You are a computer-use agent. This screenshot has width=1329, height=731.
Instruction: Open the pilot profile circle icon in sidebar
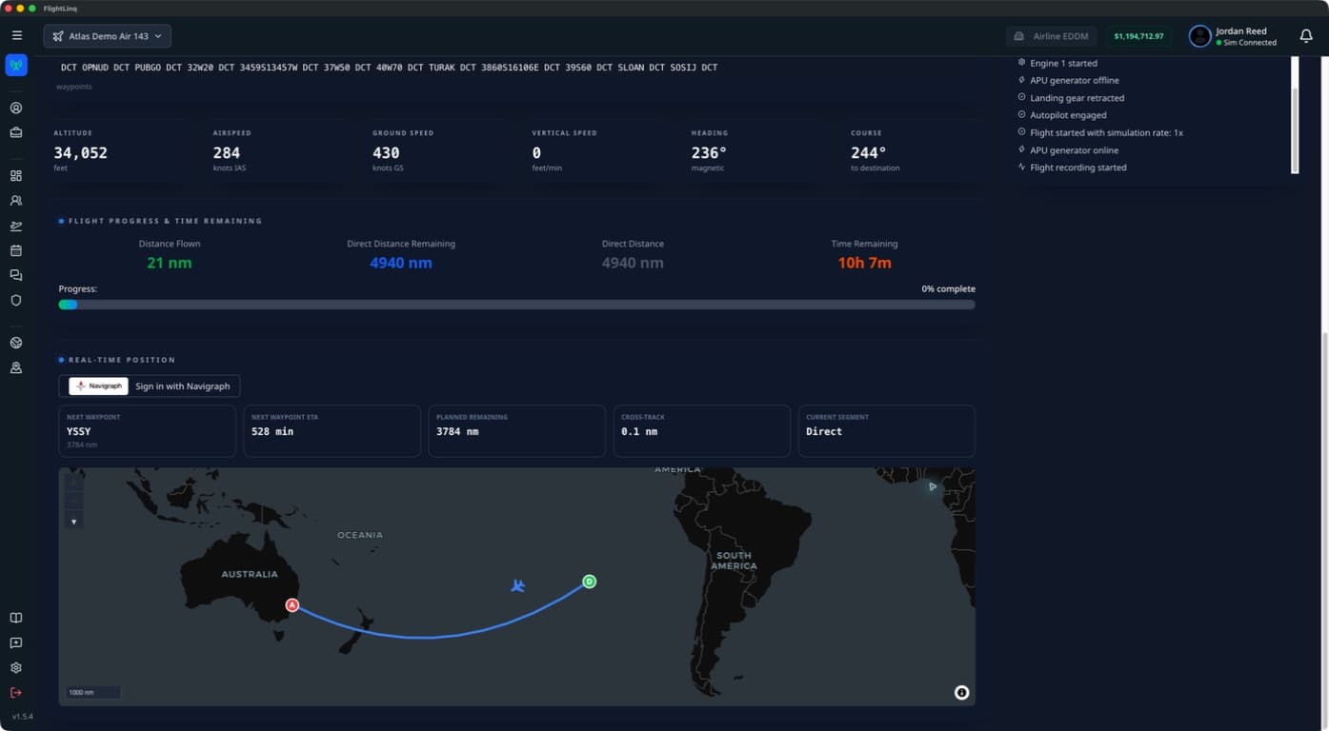point(16,109)
